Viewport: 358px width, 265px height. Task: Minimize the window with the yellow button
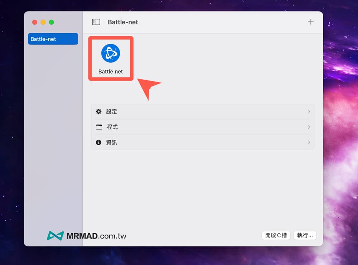pyautogui.click(x=43, y=22)
